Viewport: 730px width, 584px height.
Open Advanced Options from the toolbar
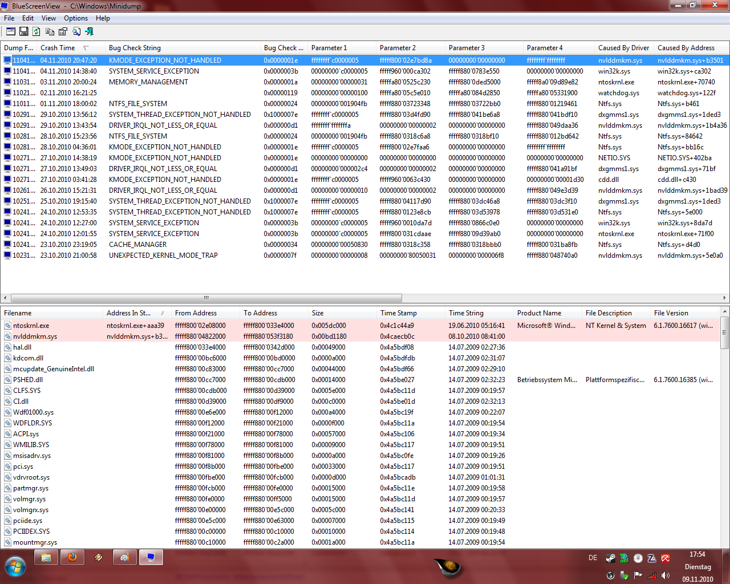[11, 31]
